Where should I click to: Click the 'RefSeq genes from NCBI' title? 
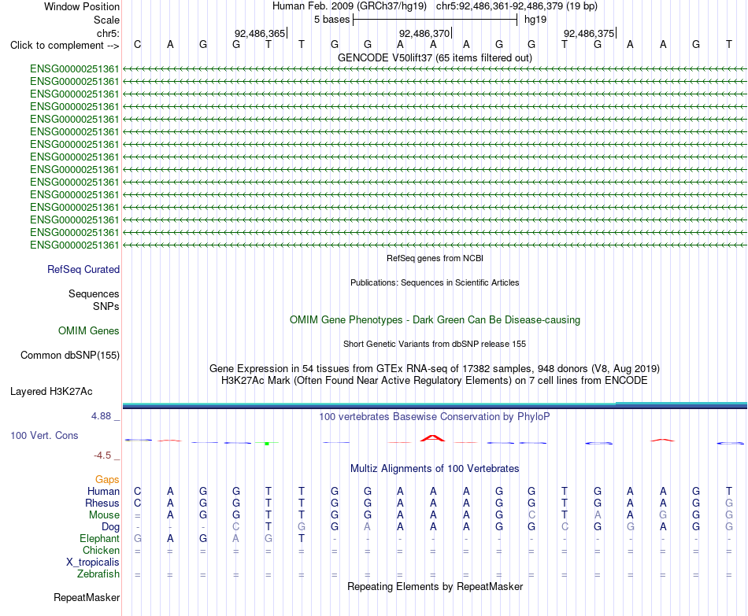(435, 258)
